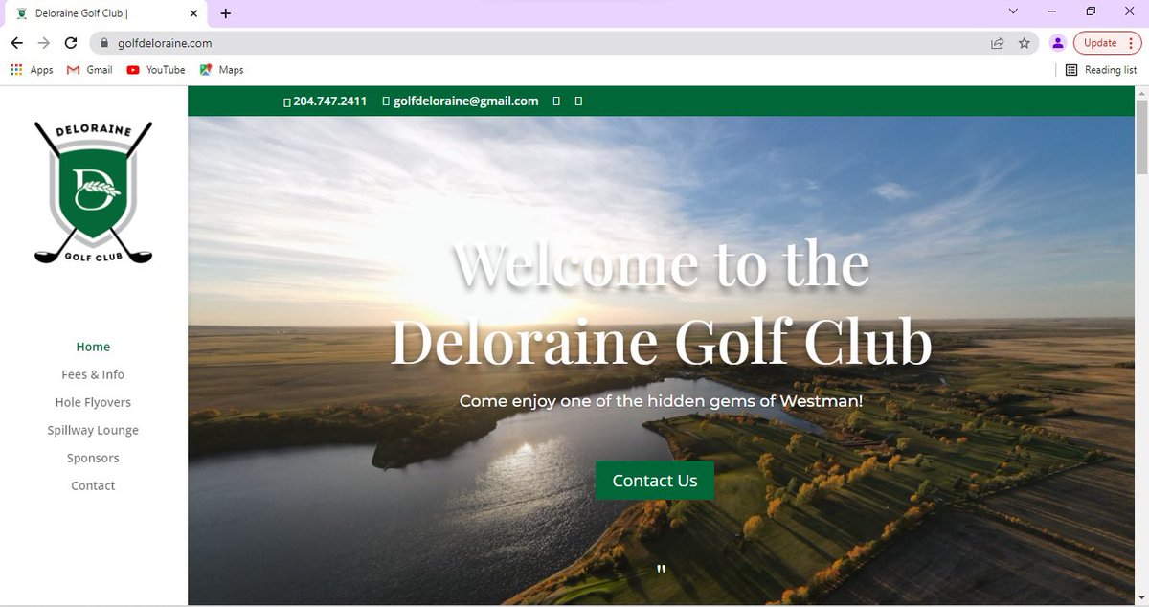Screen dimensions: 1149x607
Task: Open the browser profile avatar
Action: pos(1058,42)
